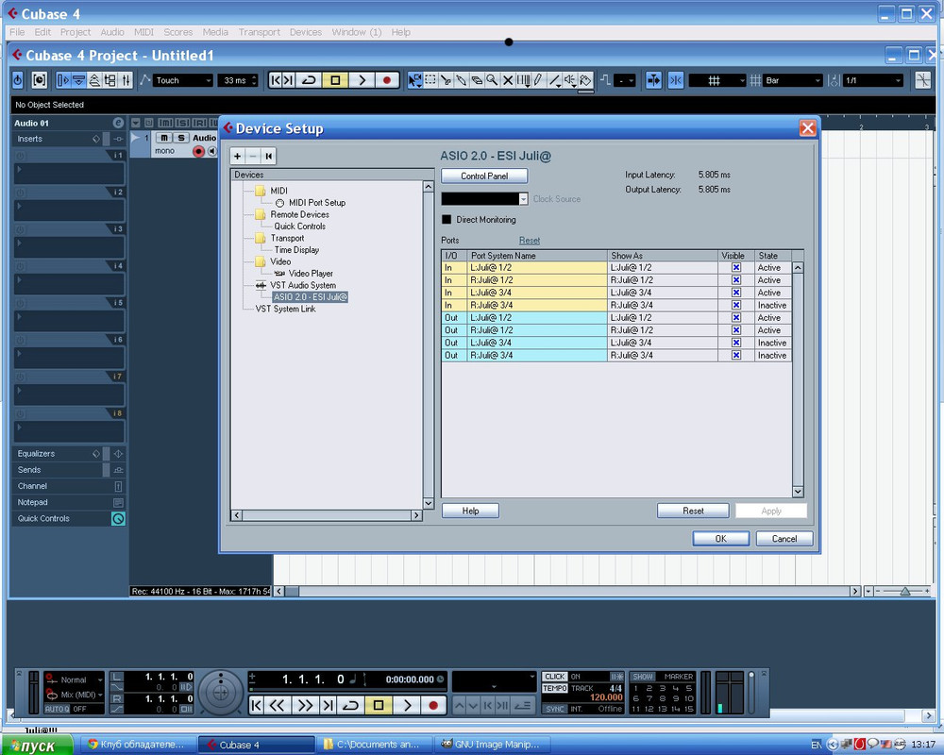This screenshot has height=755, width=944.
Task: Click OK in Device Setup
Action: [720, 539]
